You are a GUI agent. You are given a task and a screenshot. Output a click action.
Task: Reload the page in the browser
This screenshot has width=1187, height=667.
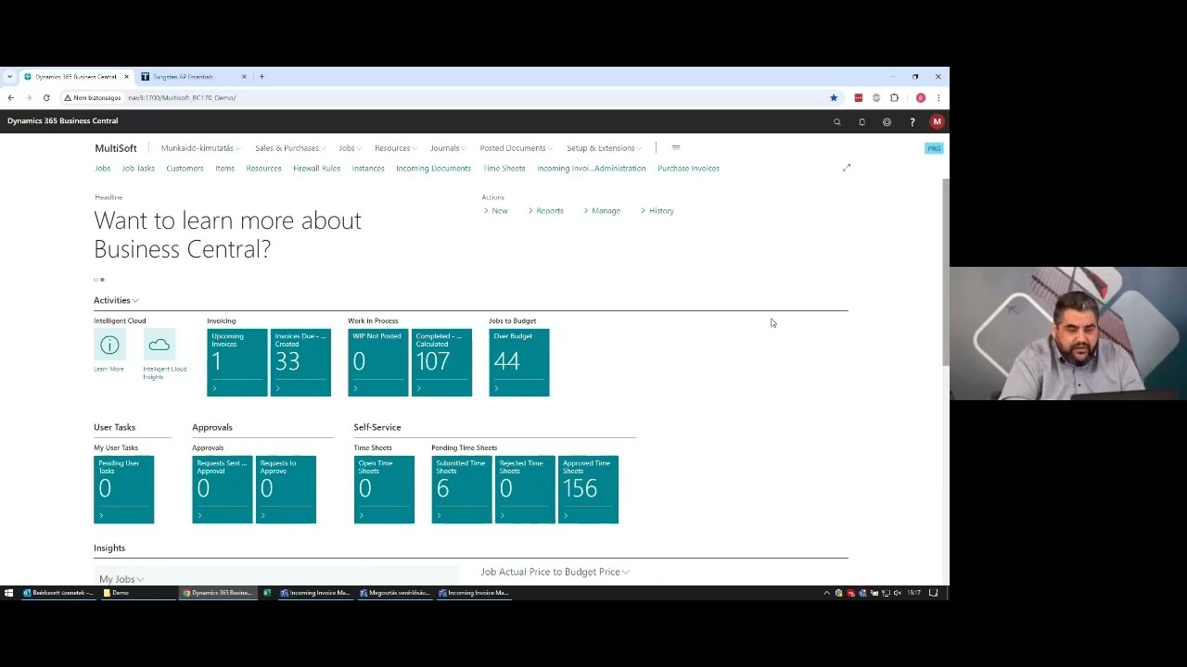tap(45, 97)
